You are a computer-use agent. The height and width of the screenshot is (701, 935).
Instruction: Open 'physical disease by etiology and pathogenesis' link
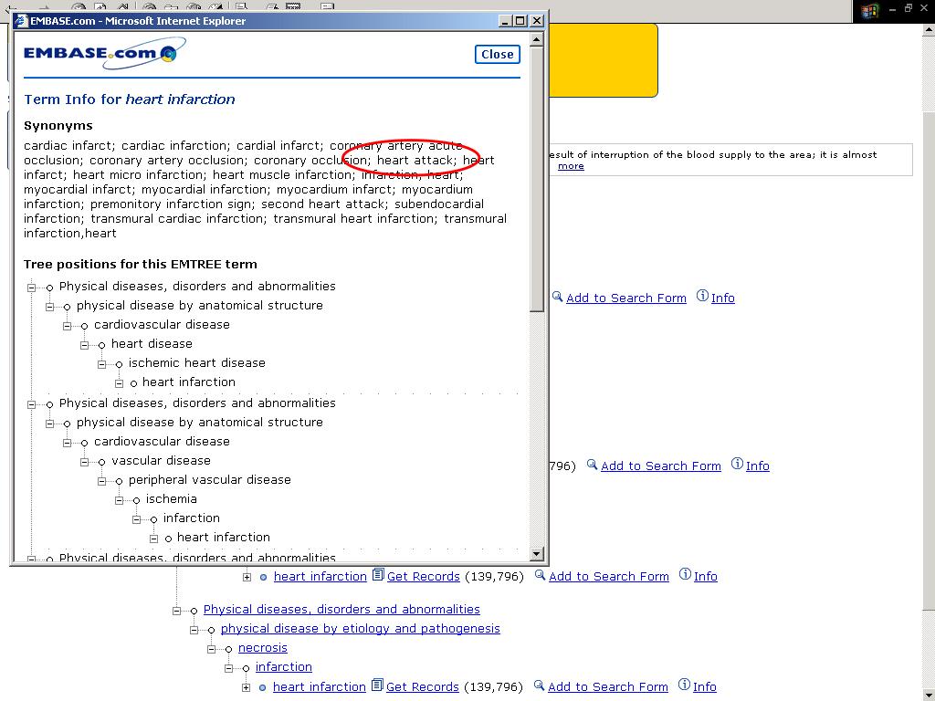click(360, 628)
